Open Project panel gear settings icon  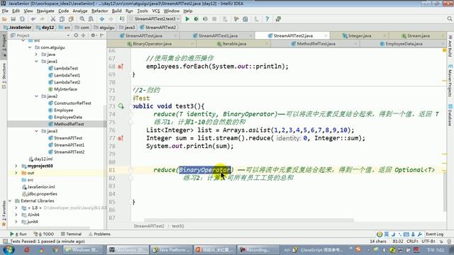pyautogui.click(x=93, y=35)
